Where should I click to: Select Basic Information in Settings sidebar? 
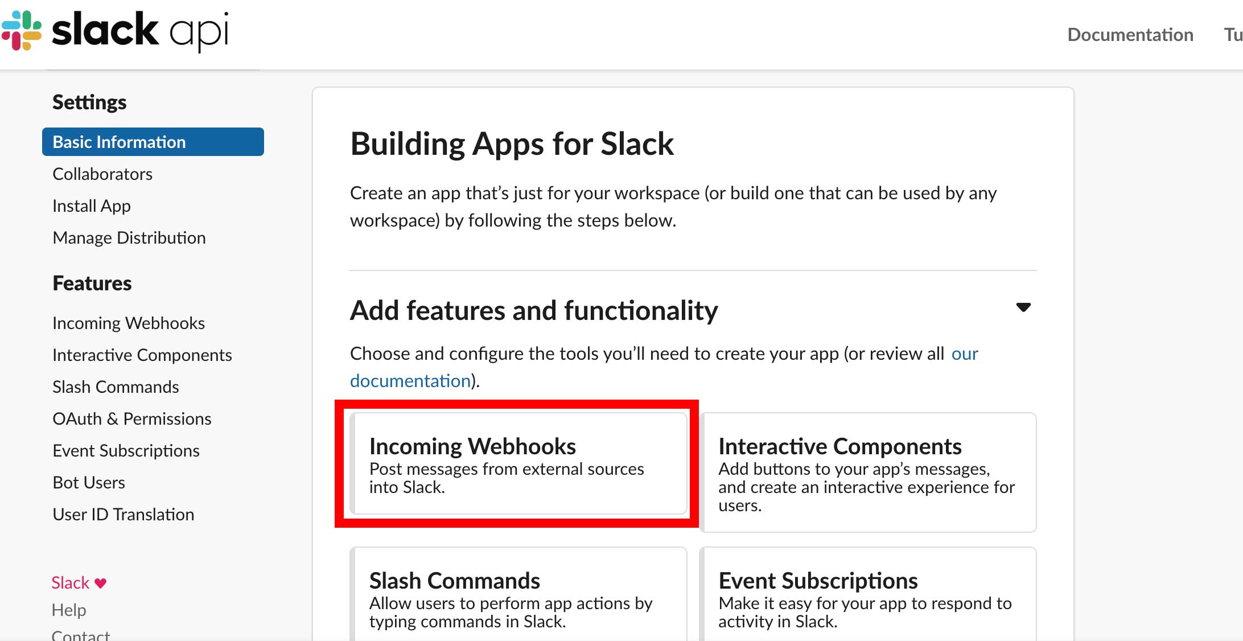pyautogui.click(x=153, y=142)
